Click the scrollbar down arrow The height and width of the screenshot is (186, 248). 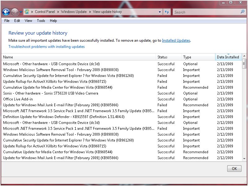pyautogui.click(x=244, y=159)
